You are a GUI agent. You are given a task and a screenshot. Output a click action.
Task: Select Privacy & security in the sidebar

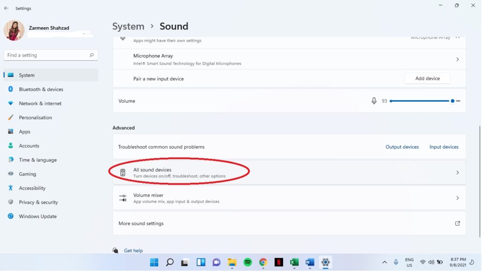37,202
